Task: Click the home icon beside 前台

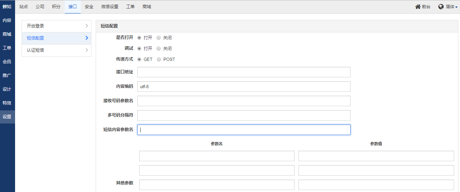Action: click(418, 7)
